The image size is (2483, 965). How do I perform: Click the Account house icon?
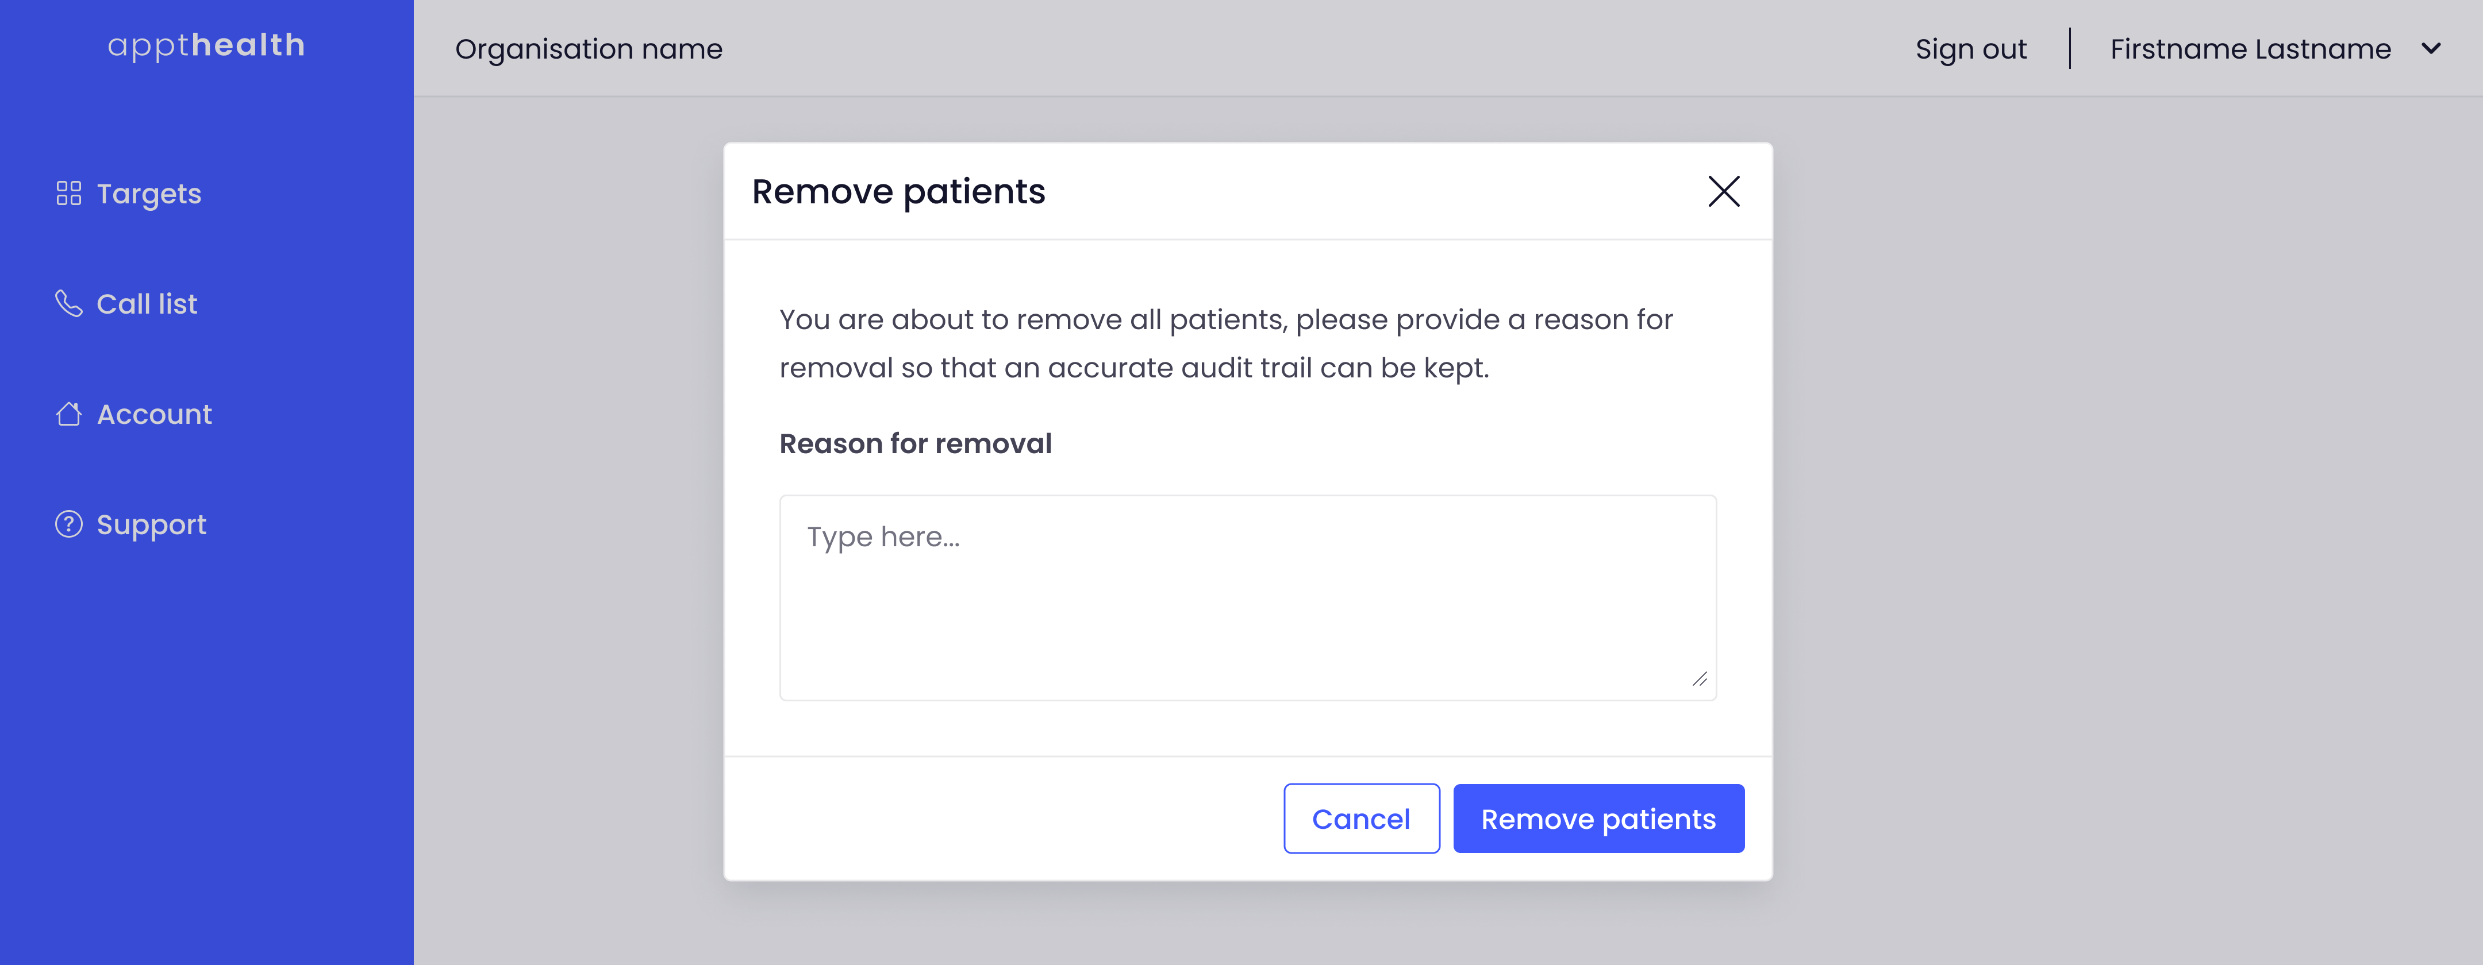coord(68,414)
